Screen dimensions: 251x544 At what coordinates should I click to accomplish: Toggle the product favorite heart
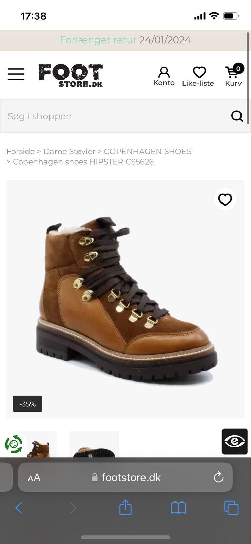click(225, 200)
